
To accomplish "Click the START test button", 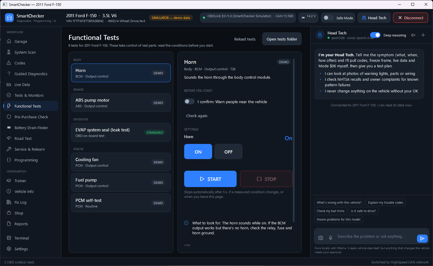I will (x=210, y=179).
